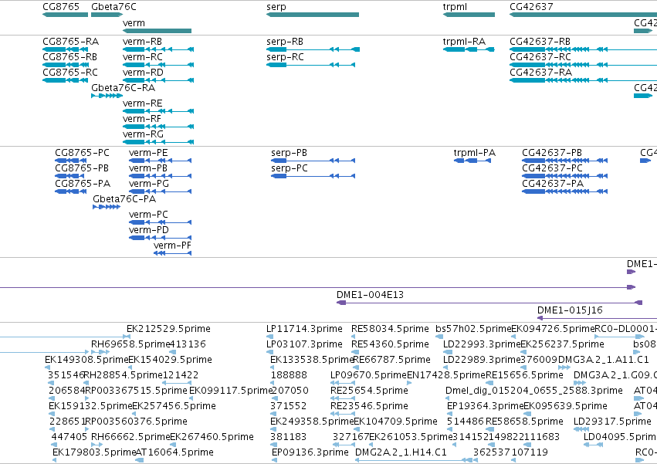Click transcript verm-RF

(158, 127)
